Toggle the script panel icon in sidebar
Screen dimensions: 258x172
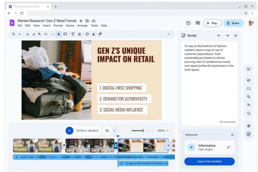tap(249, 134)
